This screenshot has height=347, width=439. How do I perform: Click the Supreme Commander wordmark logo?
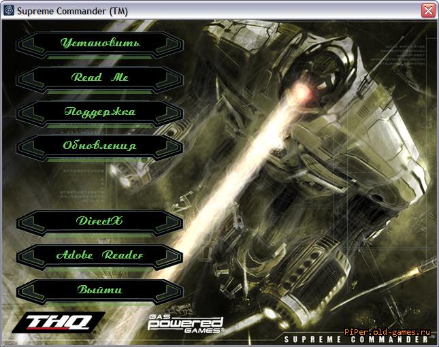[355, 338]
